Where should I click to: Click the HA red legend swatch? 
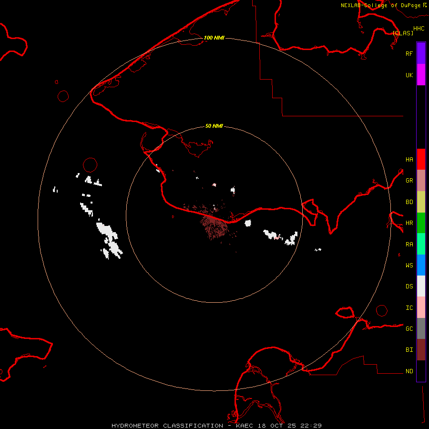pos(421,159)
